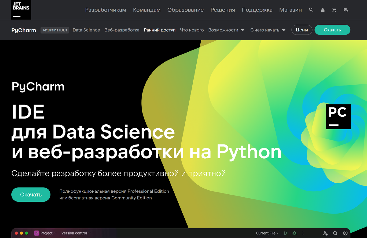Open the Search Everywhere magnifier in the IDE toolbar
Image resolution: width=367 pixels, height=238 pixels.
[x=335, y=233]
